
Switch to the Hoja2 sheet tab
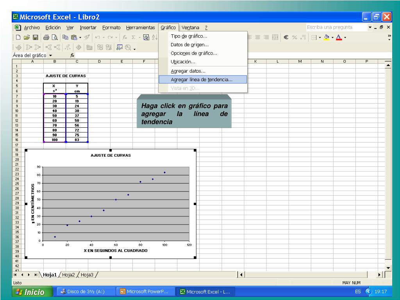coord(68,275)
